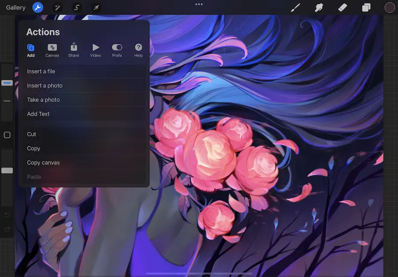
Task: Select the Eraser tool
Action: coord(342,8)
